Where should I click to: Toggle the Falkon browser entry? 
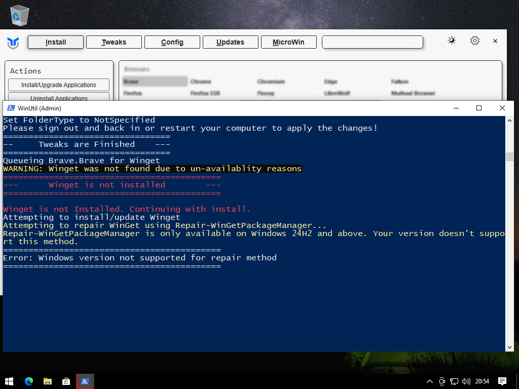tap(399, 82)
